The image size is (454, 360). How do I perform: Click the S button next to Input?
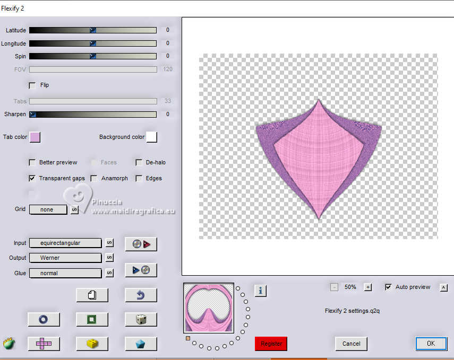(x=109, y=243)
